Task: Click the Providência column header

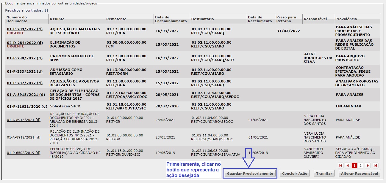Action: (x=357, y=19)
